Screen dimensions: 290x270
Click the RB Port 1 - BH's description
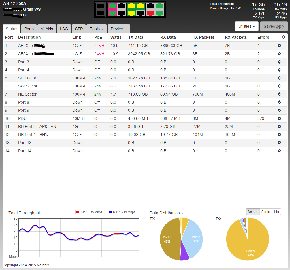33,135
